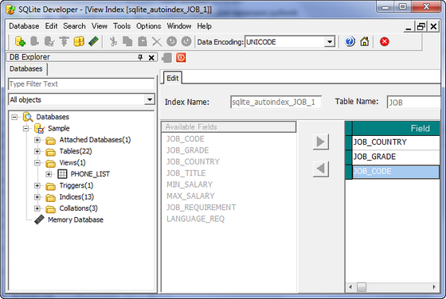Click the right arrow add-field button
Image resolution: width=446 pixels, height=299 pixels.
click(320, 142)
